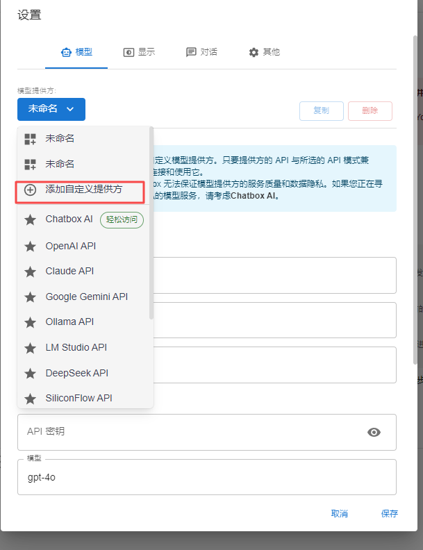Pick LM Studio API from the list
423x550 pixels.
click(x=83, y=348)
